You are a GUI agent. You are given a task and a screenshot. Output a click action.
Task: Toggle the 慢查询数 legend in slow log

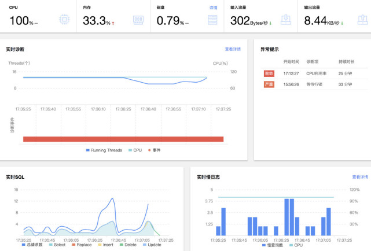[x=273, y=245]
